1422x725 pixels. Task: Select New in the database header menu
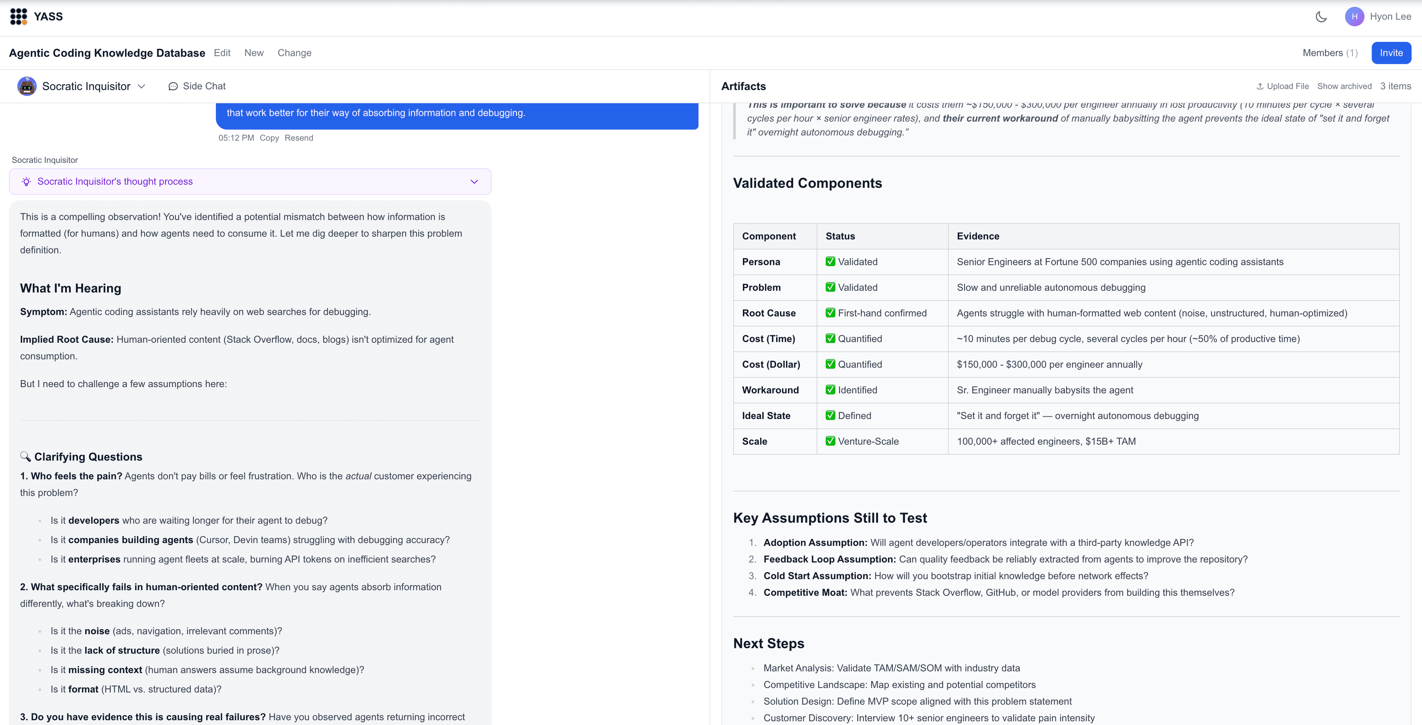(x=254, y=53)
